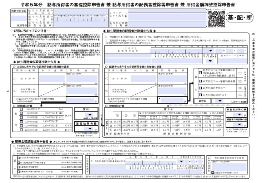Click the 左記の者の合計所得金額 field
This screenshot has width=262, height=183.
coord(197,172)
